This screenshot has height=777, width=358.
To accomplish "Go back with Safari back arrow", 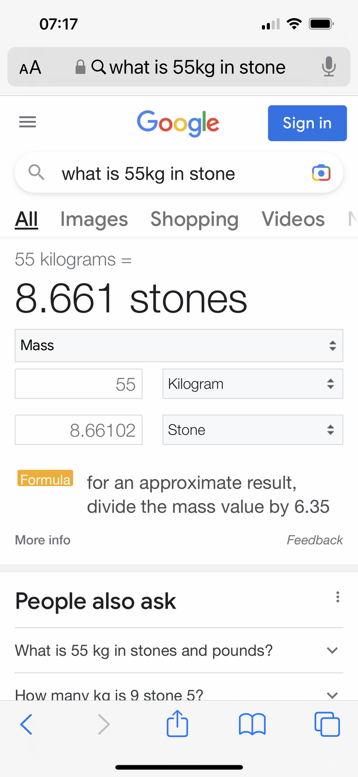I will click(x=27, y=725).
